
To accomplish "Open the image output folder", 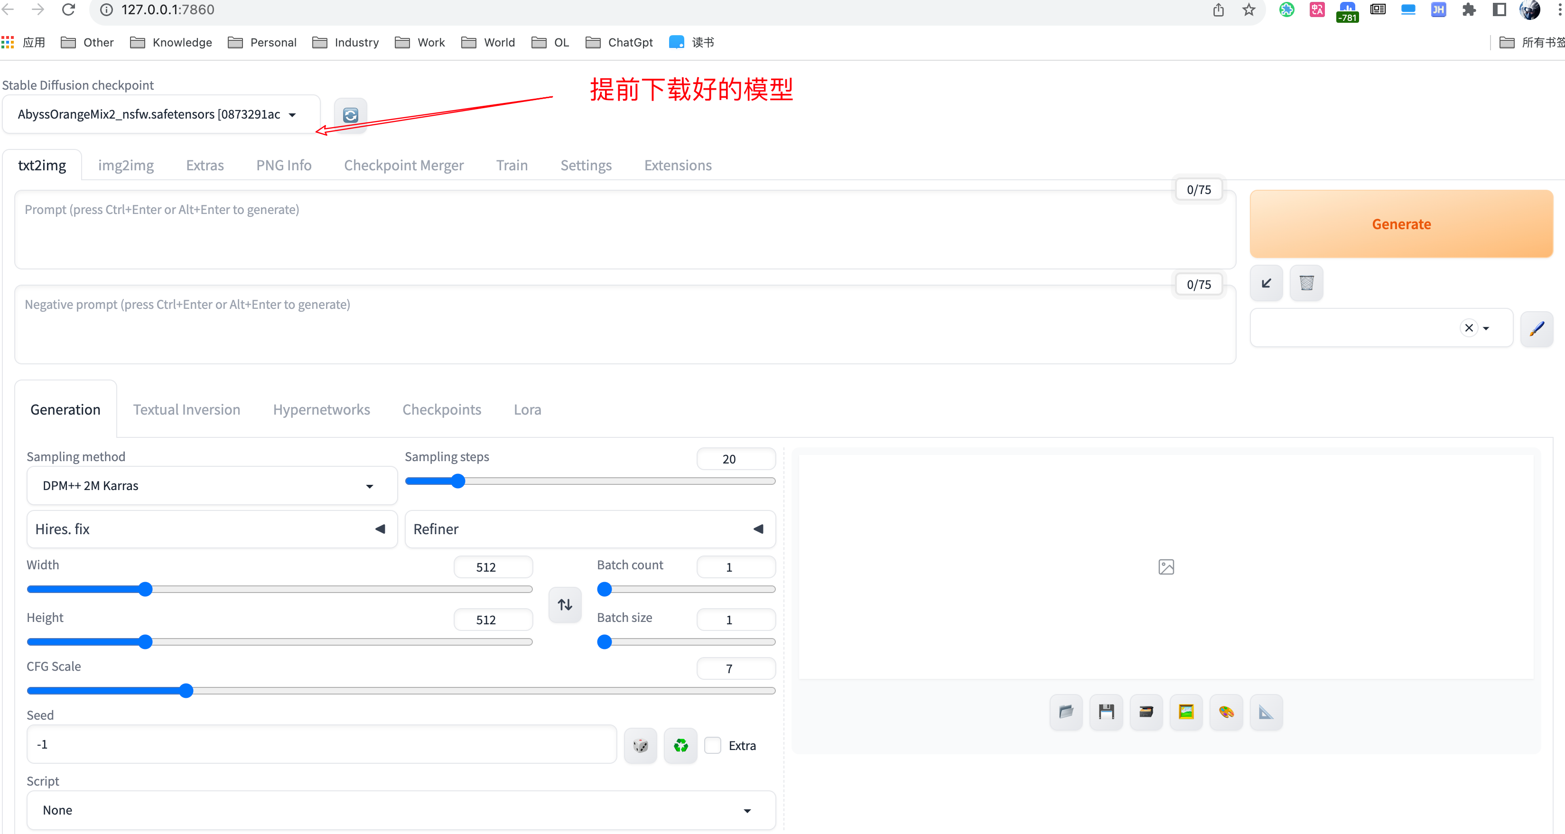I will pos(1066,712).
